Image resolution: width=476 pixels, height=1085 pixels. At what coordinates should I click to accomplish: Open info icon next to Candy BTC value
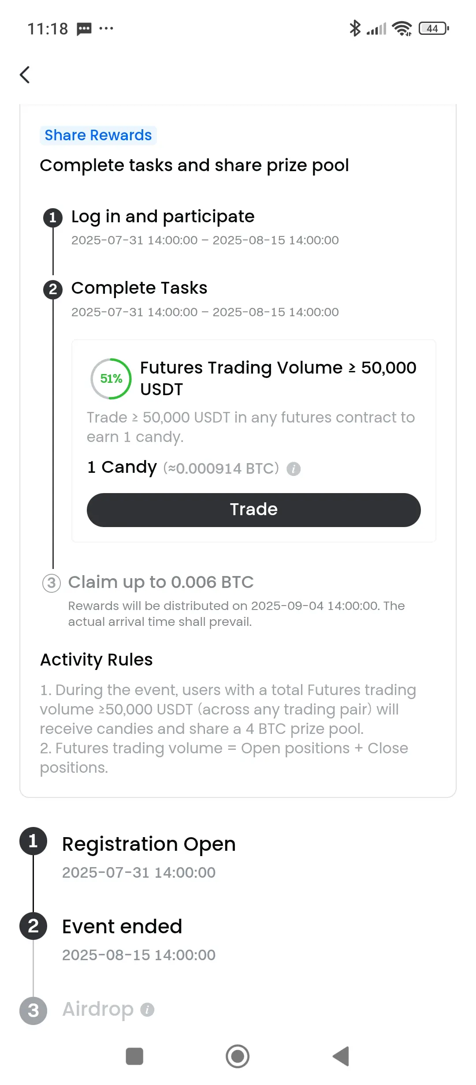pyautogui.click(x=294, y=469)
